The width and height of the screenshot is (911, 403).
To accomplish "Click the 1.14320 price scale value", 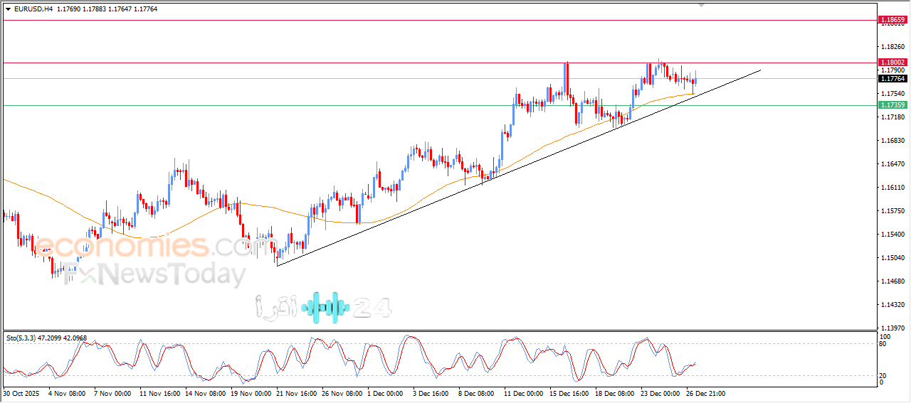I will pyautogui.click(x=892, y=305).
